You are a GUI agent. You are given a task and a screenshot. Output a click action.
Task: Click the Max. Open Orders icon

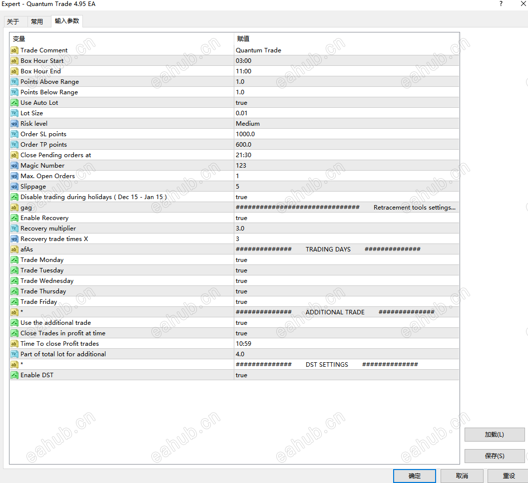click(x=14, y=176)
